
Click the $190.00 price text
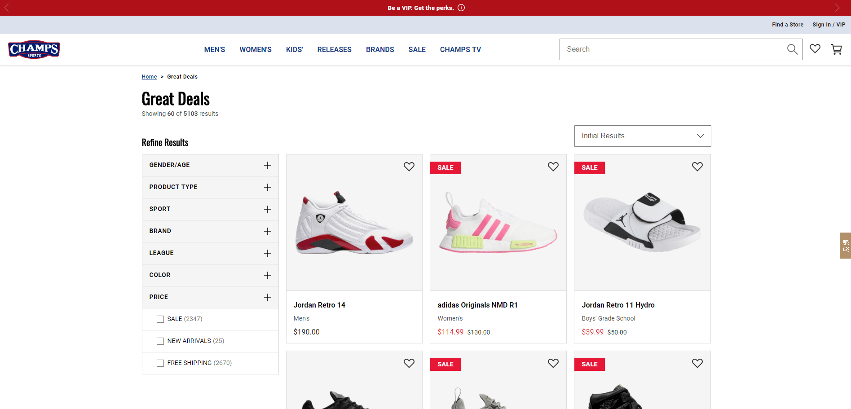(307, 332)
